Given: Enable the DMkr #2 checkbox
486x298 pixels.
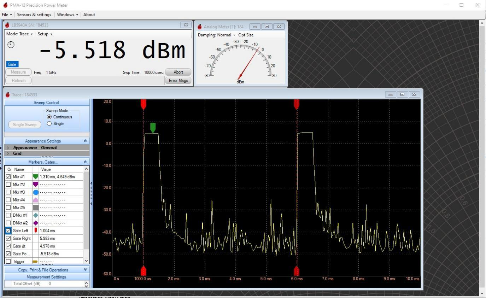Looking at the screenshot, I should pos(8,223).
